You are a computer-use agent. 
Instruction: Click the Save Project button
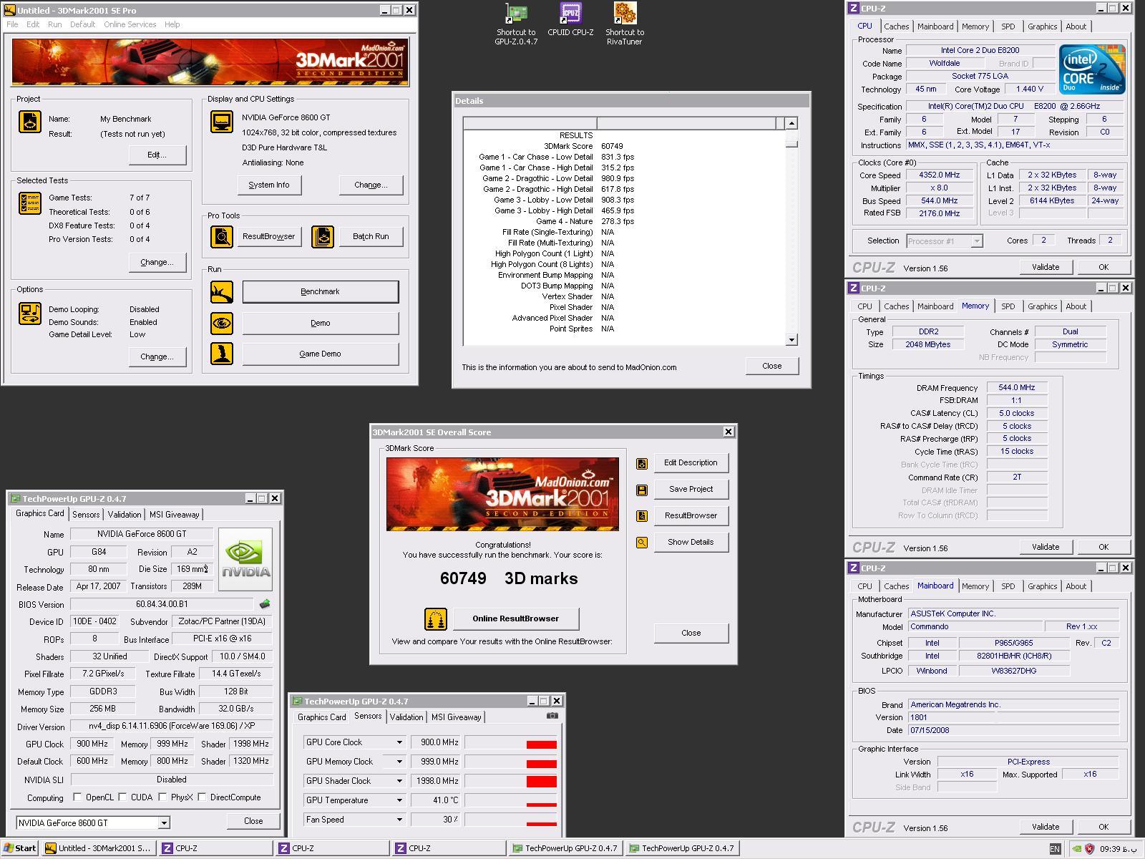[x=691, y=489]
